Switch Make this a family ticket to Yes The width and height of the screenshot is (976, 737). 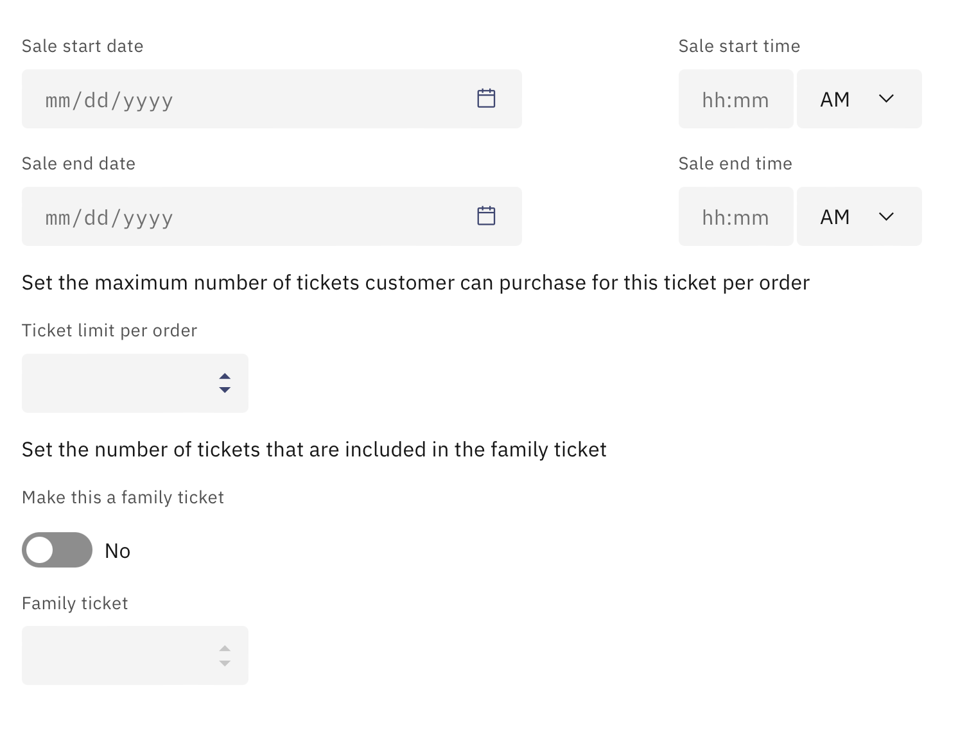point(57,550)
